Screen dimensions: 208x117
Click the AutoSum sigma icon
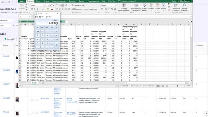pos(169,4)
